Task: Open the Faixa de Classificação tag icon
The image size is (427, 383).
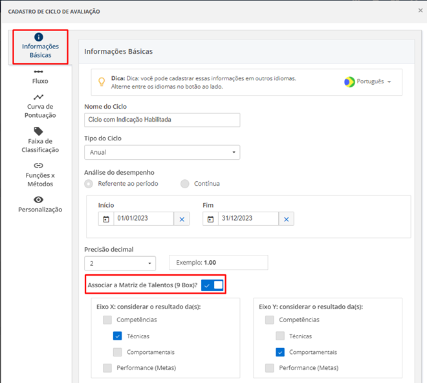Action: [x=39, y=131]
